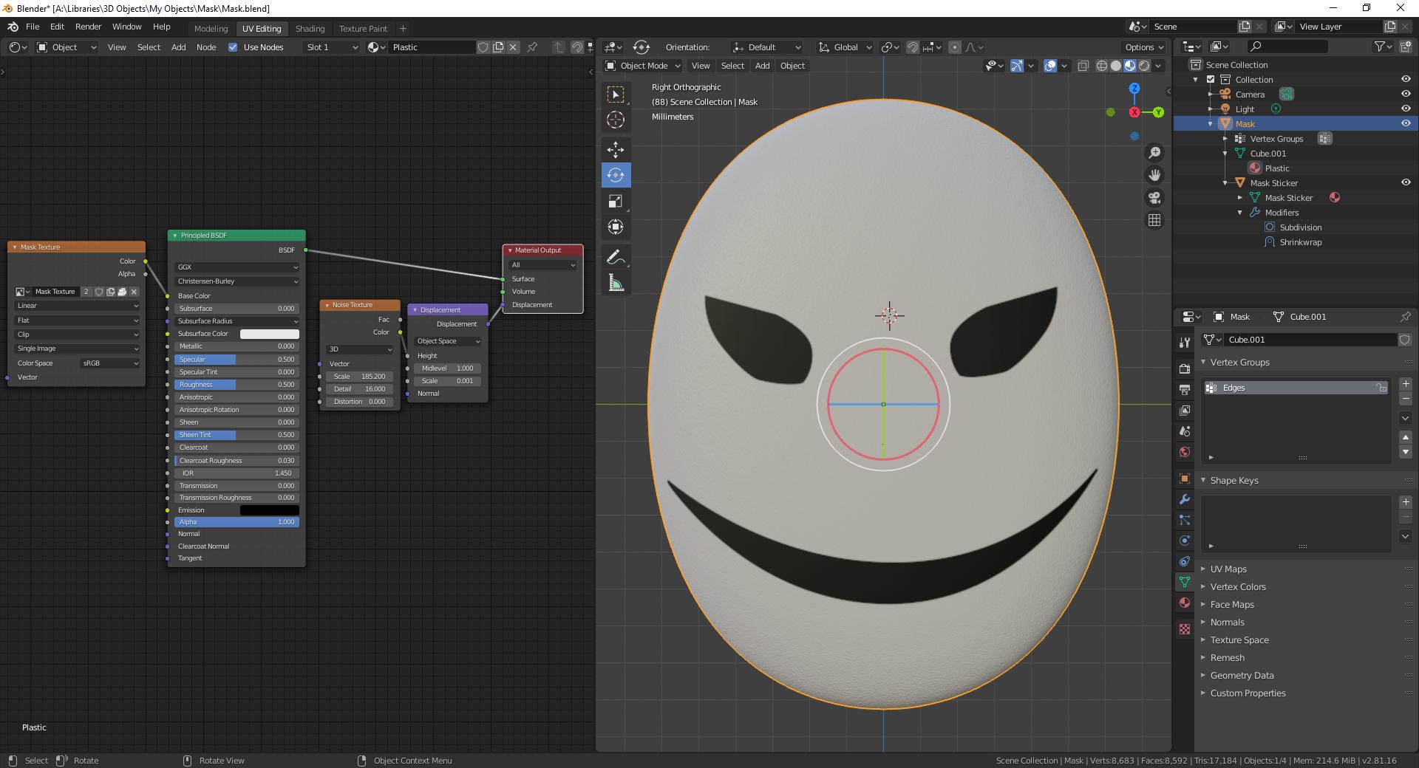Select the Move tool in viewport toolbar

click(616, 150)
